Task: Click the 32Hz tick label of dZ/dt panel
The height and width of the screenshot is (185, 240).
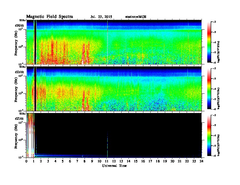Action: tap(22, 114)
